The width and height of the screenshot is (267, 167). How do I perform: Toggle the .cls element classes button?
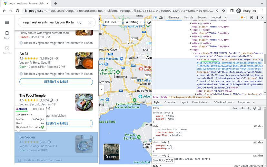pos(242,108)
